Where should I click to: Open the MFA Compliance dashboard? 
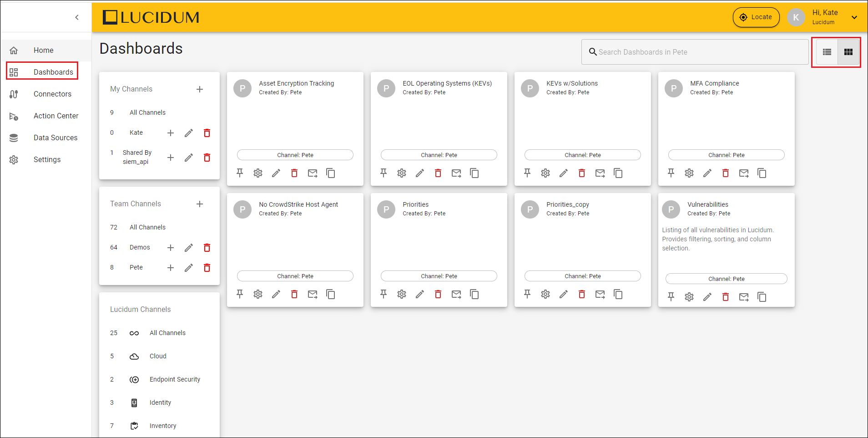714,83
